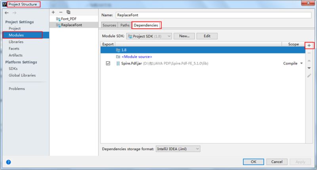Switch to the Paths tab
Viewport: 317px width, 170px height.
point(125,25)
